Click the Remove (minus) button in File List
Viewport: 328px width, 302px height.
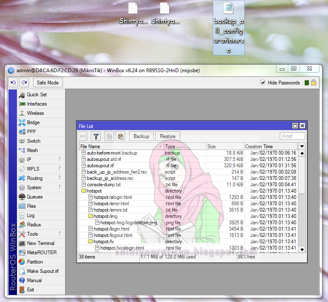(x=83, y=136)
